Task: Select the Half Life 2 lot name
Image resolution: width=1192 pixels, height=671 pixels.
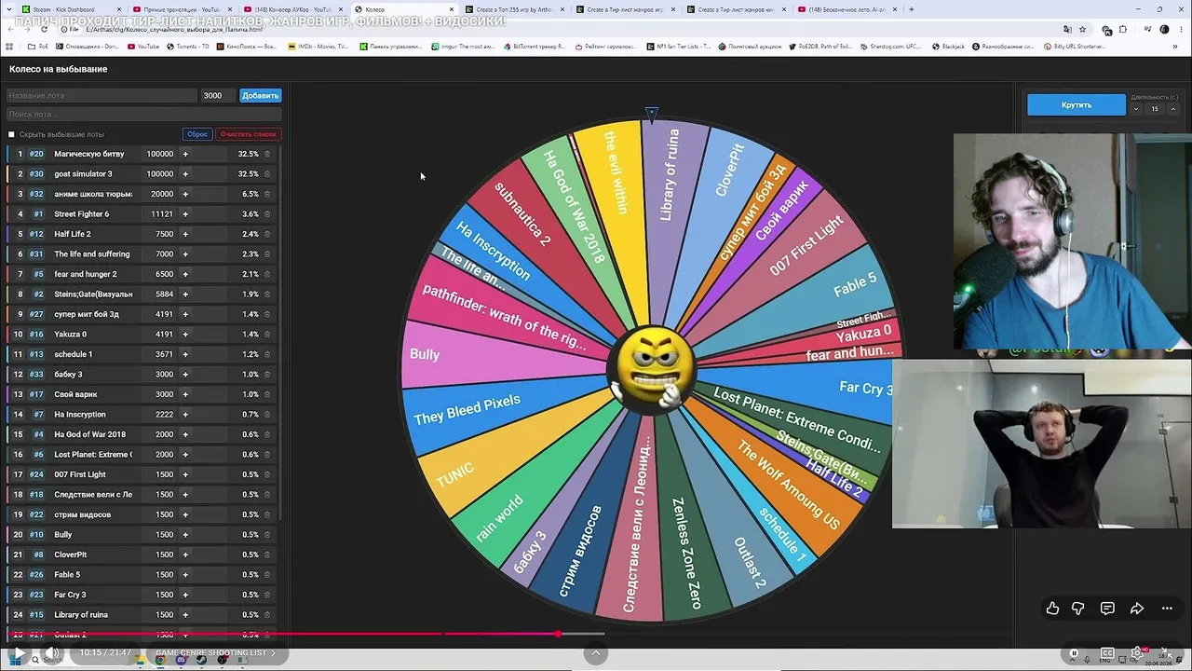Action: (73, 234)
